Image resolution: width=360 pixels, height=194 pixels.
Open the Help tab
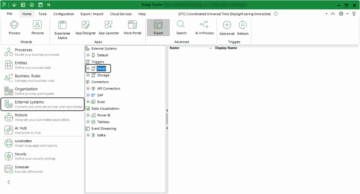[x=142, y=14]
